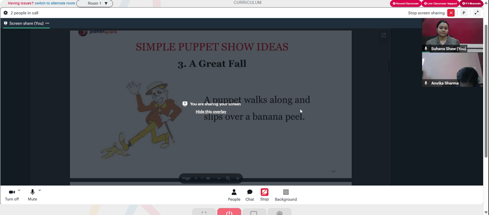489x215 pixels.
Task: Turn off the camera
Action: 12,195
